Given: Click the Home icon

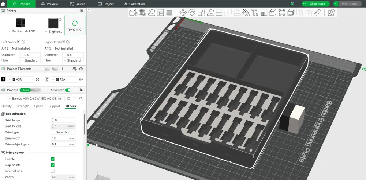Looking at the screenshot, I should pyautogui.click(x=3, y=4).
